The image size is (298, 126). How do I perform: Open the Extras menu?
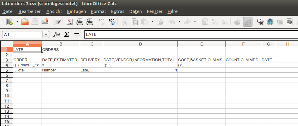[117, 11]
